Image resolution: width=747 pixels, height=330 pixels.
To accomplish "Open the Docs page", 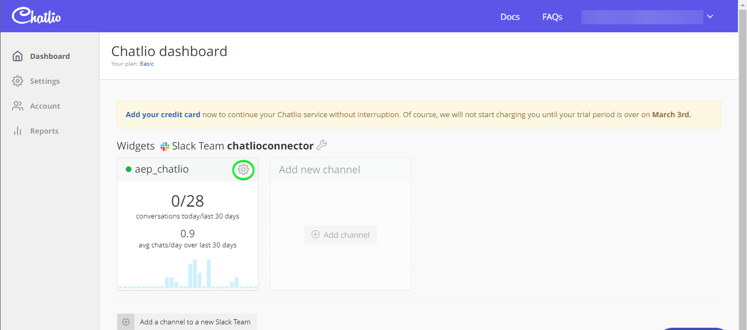I will click(510, 17).
